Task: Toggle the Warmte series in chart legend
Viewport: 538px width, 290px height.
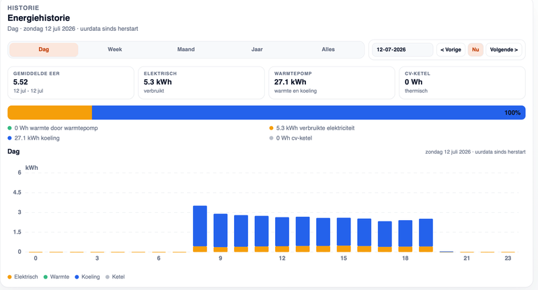Action: coord(56,277)
